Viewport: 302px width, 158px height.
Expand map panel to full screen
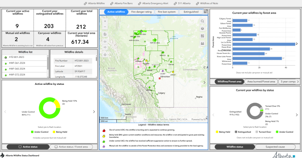[206, 11]
